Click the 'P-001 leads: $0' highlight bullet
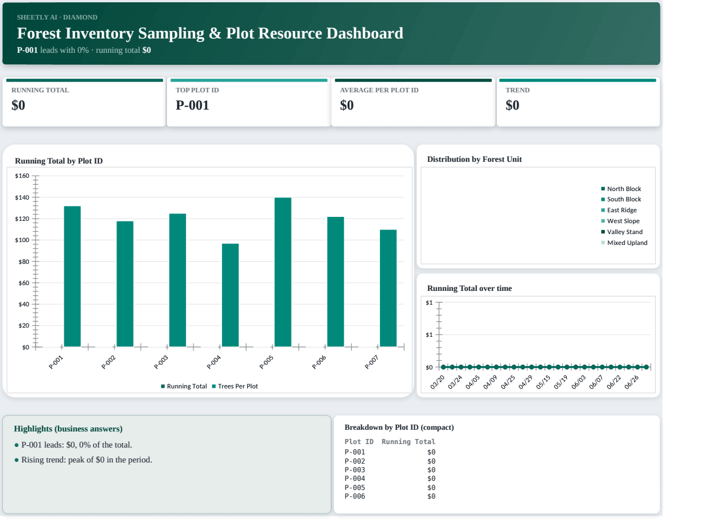 tap(73, 445)
